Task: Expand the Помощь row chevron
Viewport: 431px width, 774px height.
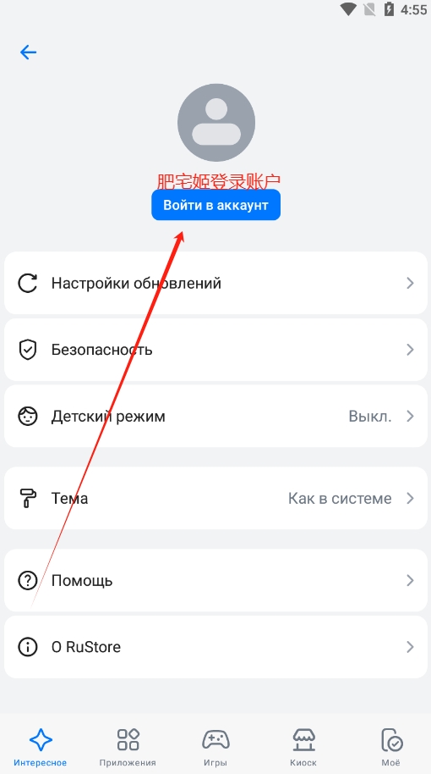Action: pyautogui.click(x=410, y=581)
